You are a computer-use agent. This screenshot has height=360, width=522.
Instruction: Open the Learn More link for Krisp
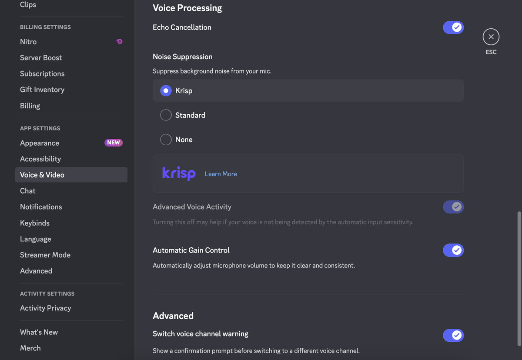tap(221, 174)
